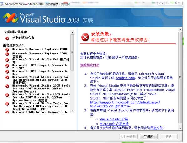
Task: Select Microsoft .NET Compact Framework 3.5 entry
Action: (x=40, y=72)
